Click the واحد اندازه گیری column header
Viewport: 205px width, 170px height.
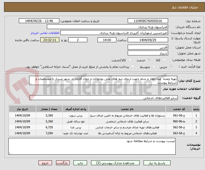point(76,109)
